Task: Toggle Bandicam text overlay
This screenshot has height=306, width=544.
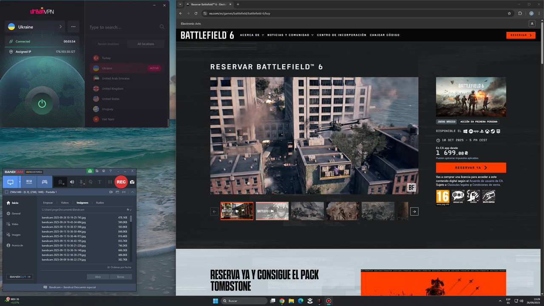Action: 100,182
